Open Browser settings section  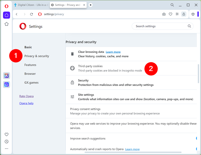pos(30,74)
